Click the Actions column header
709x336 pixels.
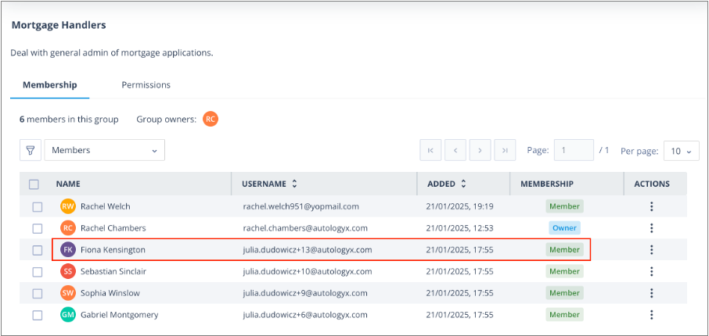pos(652,184)
